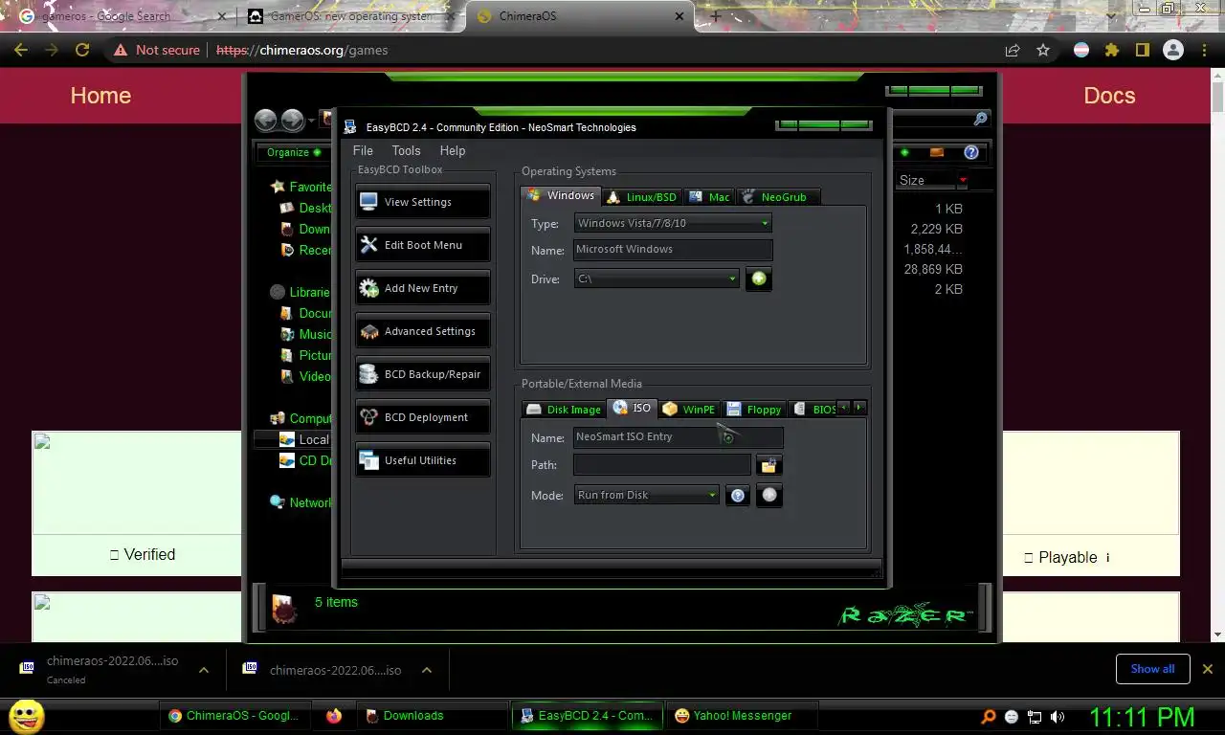Go to Docs link on ChimeraOS site
The image size is (1225, 735).
pyautogui.click(x=1109, y=96)
